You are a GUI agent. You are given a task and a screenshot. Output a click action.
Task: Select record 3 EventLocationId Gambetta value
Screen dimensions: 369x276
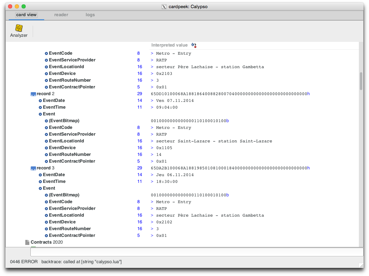(210, 215)
